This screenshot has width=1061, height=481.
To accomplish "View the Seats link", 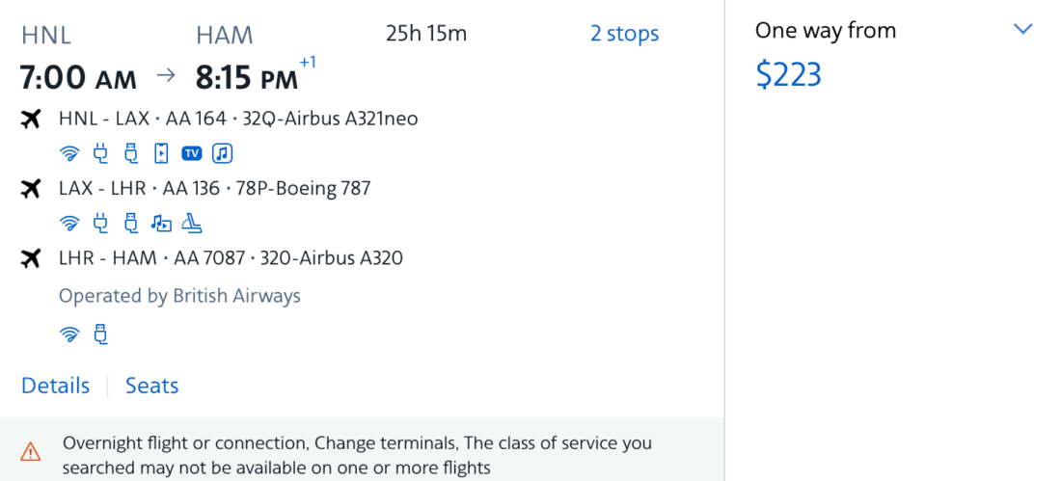I will [x=151, y=386].
